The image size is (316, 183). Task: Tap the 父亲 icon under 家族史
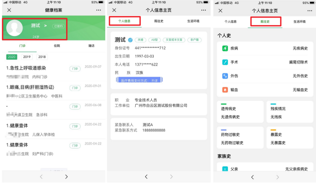click(x=225, y=169)
